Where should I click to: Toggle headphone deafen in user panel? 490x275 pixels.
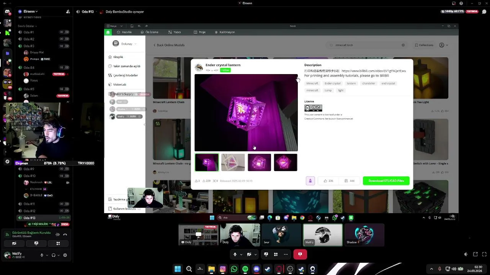click(x=54, y=255)
